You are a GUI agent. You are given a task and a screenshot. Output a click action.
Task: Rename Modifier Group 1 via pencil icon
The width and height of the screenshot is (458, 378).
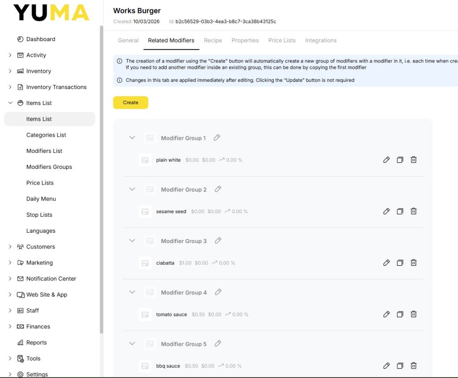point(217,138)
